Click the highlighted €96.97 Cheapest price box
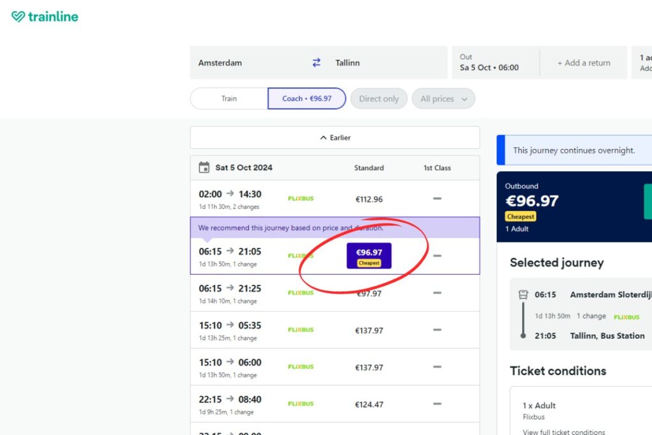This screenshot has height=435, width=652. pos(369,255)
